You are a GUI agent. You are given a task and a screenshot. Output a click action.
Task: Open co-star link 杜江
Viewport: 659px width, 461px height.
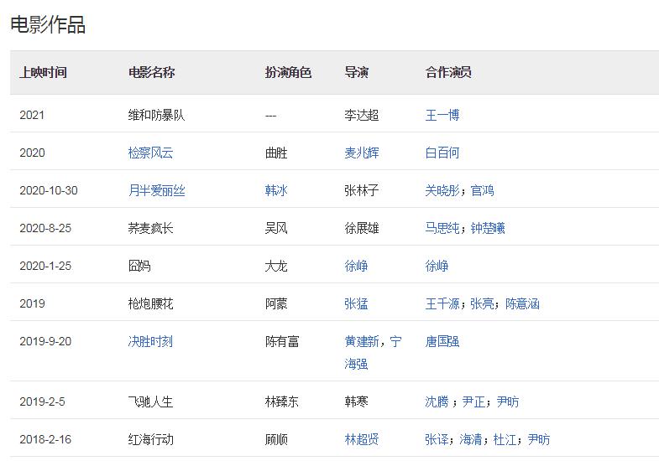click(505, 439)
